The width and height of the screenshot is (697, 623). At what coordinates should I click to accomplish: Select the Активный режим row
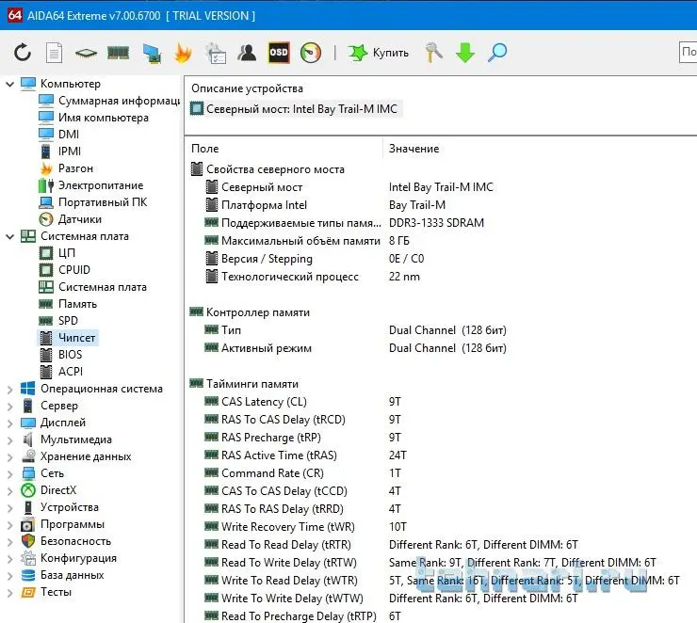(355, 348)
